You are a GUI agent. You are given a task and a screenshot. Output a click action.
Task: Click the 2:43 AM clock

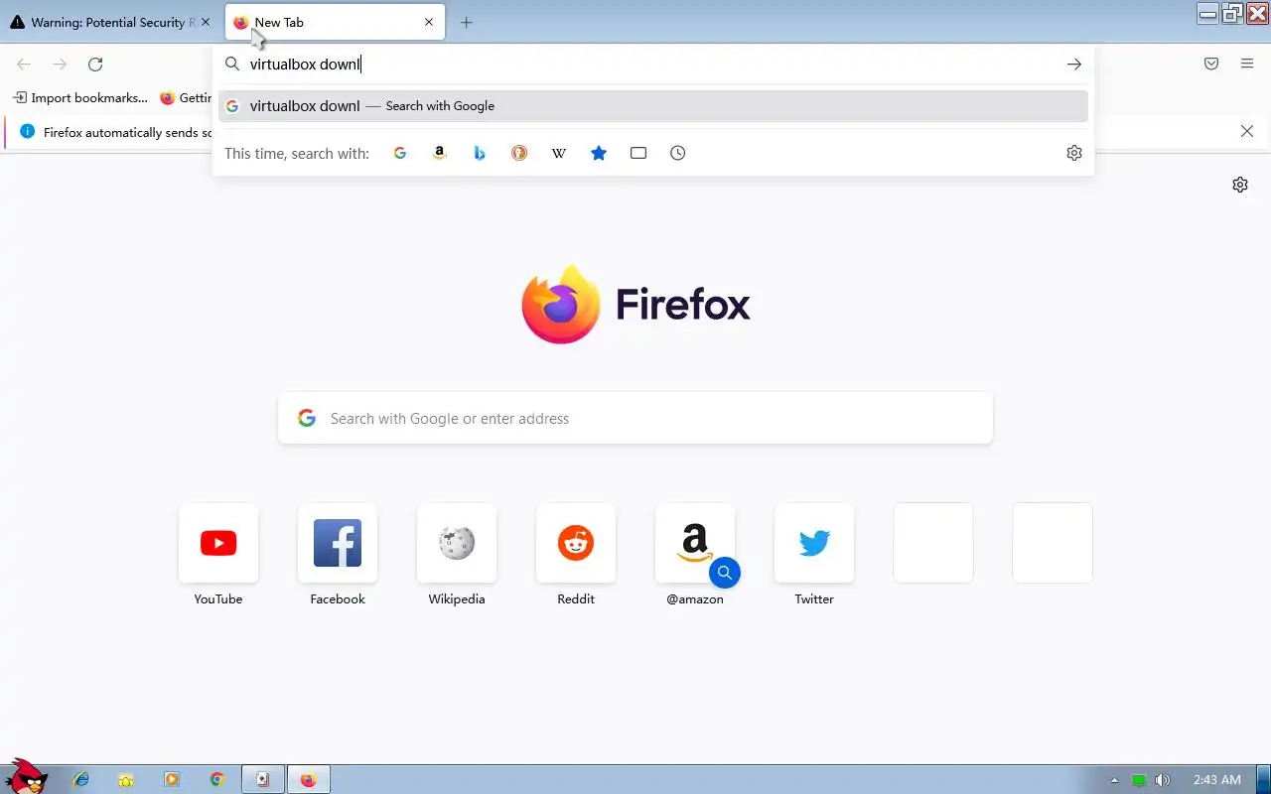tap(1217, 780)
